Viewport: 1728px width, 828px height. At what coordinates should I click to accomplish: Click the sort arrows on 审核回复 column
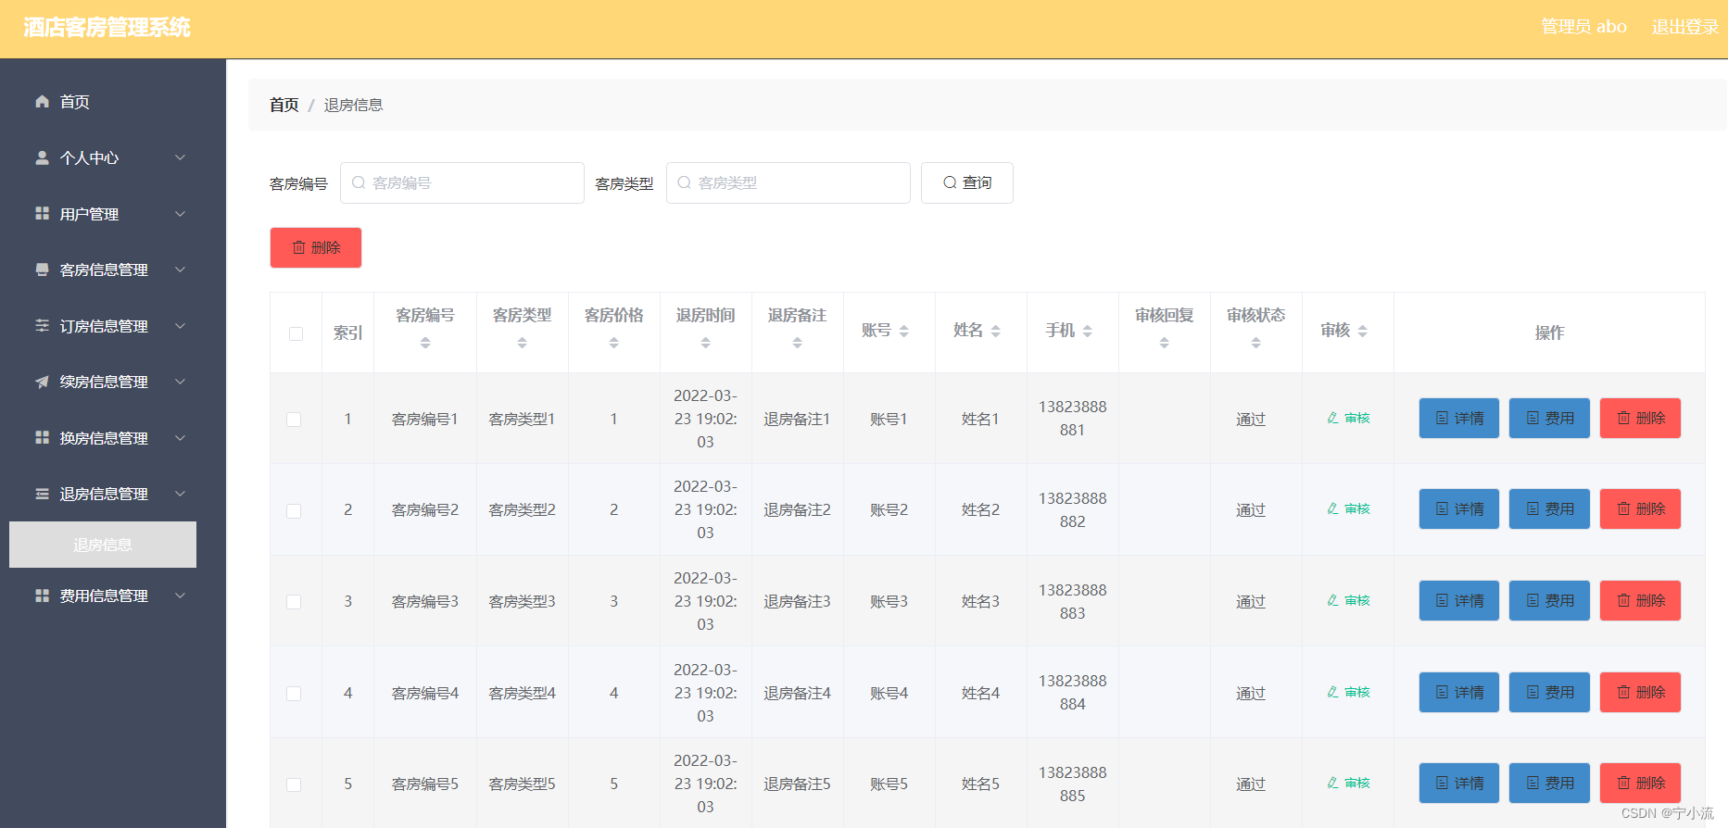(1164, 343)
